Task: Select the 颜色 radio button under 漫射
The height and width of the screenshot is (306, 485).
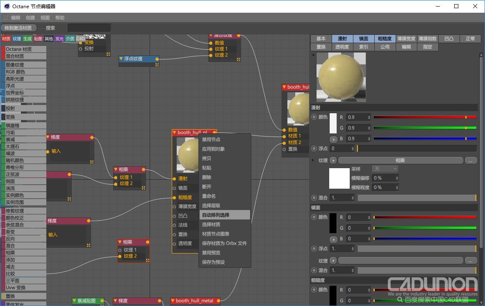Action: tap(314, 117)
